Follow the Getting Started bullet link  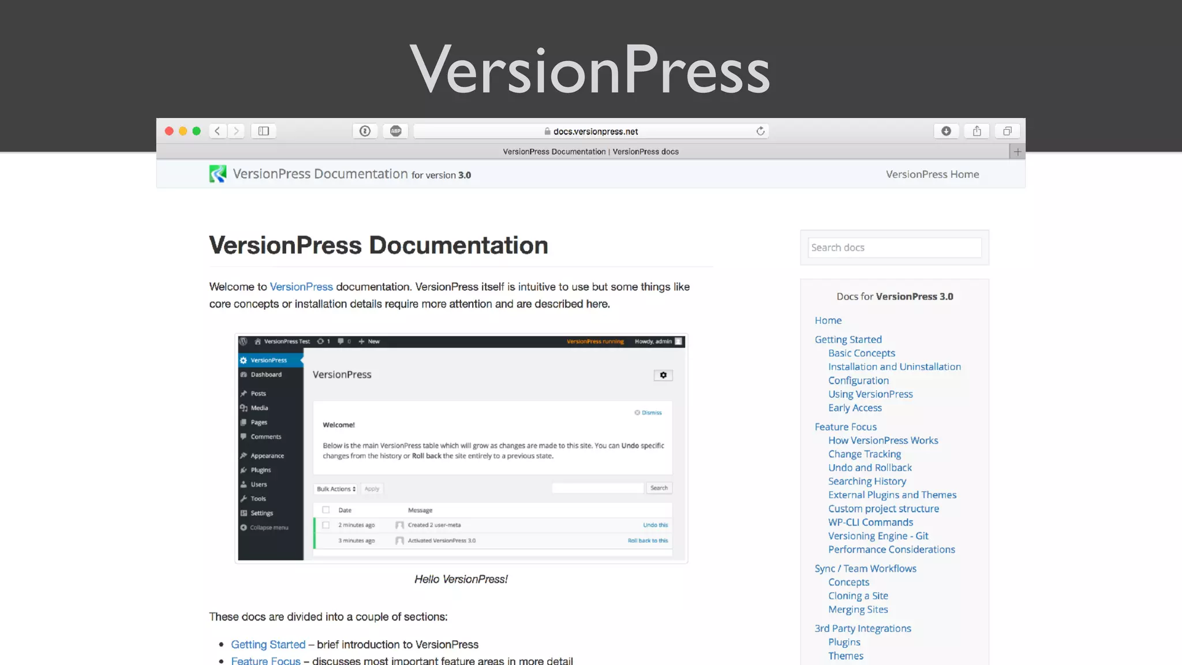[268, 645]
